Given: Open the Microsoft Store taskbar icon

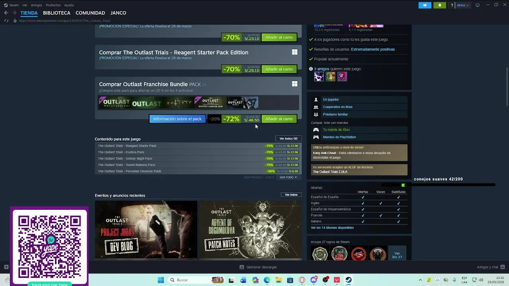Looking at the screenshot, I should pyautogui.click(x=290, y=280).
